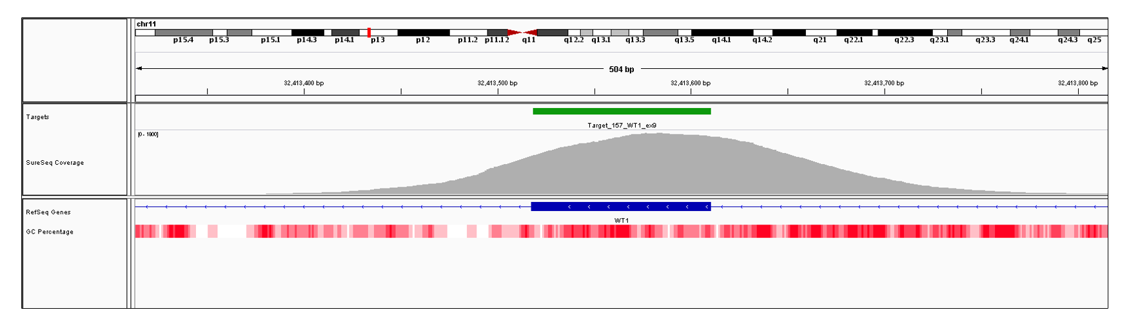1129x330 pixels.
Task: Click the q13.5 cytoband label
Action: click(684, 40)
